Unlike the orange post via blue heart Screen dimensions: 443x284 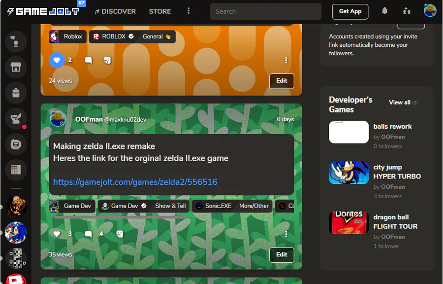[57, 60]
